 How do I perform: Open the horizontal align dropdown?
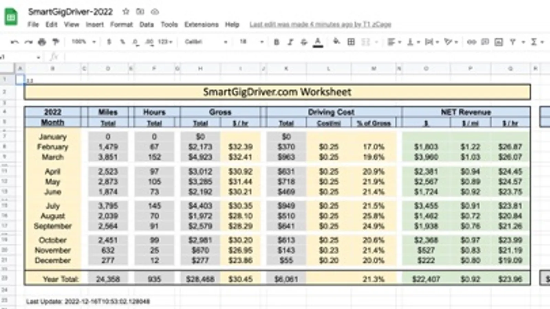(394, 42)
